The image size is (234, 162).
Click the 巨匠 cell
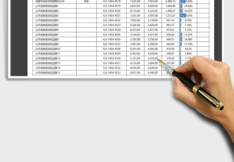[x=86, y=1]
